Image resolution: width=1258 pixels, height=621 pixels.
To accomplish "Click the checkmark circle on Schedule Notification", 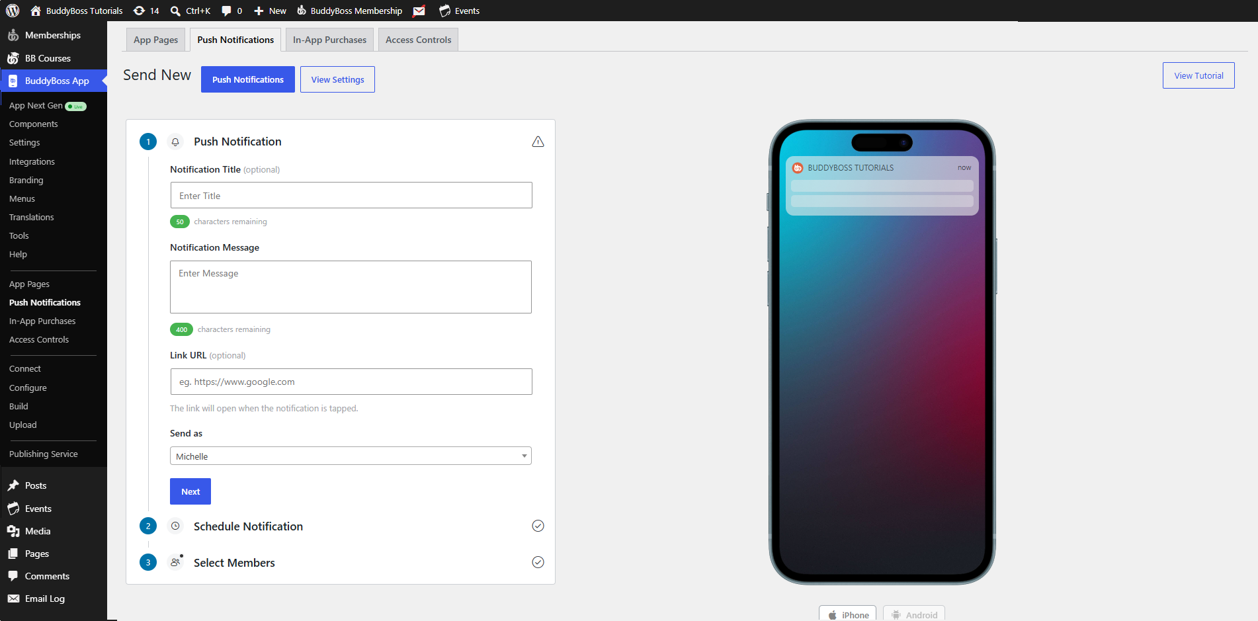I will coord(538,526).
